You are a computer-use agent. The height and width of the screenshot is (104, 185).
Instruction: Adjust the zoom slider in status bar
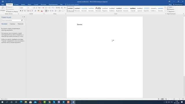174,99
